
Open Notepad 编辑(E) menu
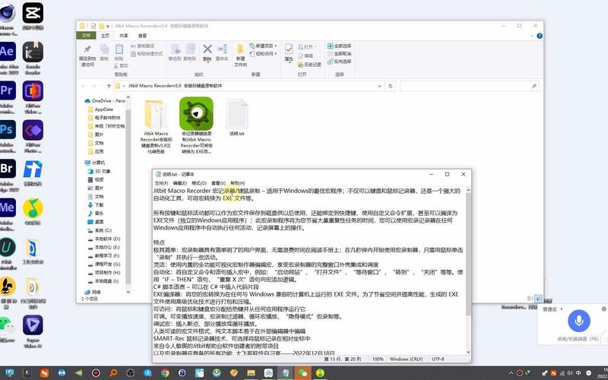179,183
